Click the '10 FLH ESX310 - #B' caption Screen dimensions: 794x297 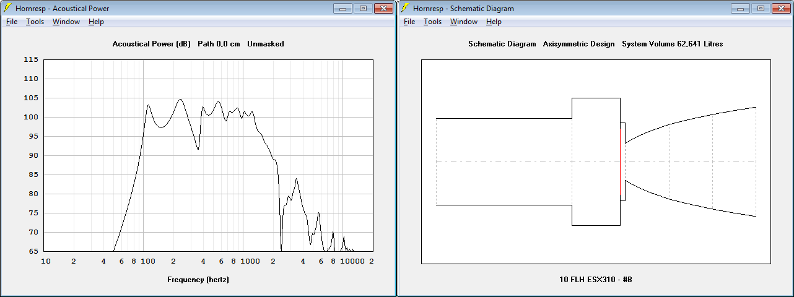tap(595, 280)
